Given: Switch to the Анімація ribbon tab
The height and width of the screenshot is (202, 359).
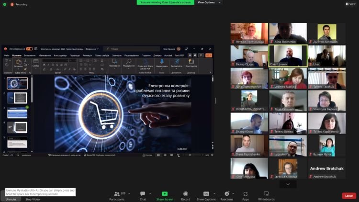Looking at the screenshot, I should [87, 55].
